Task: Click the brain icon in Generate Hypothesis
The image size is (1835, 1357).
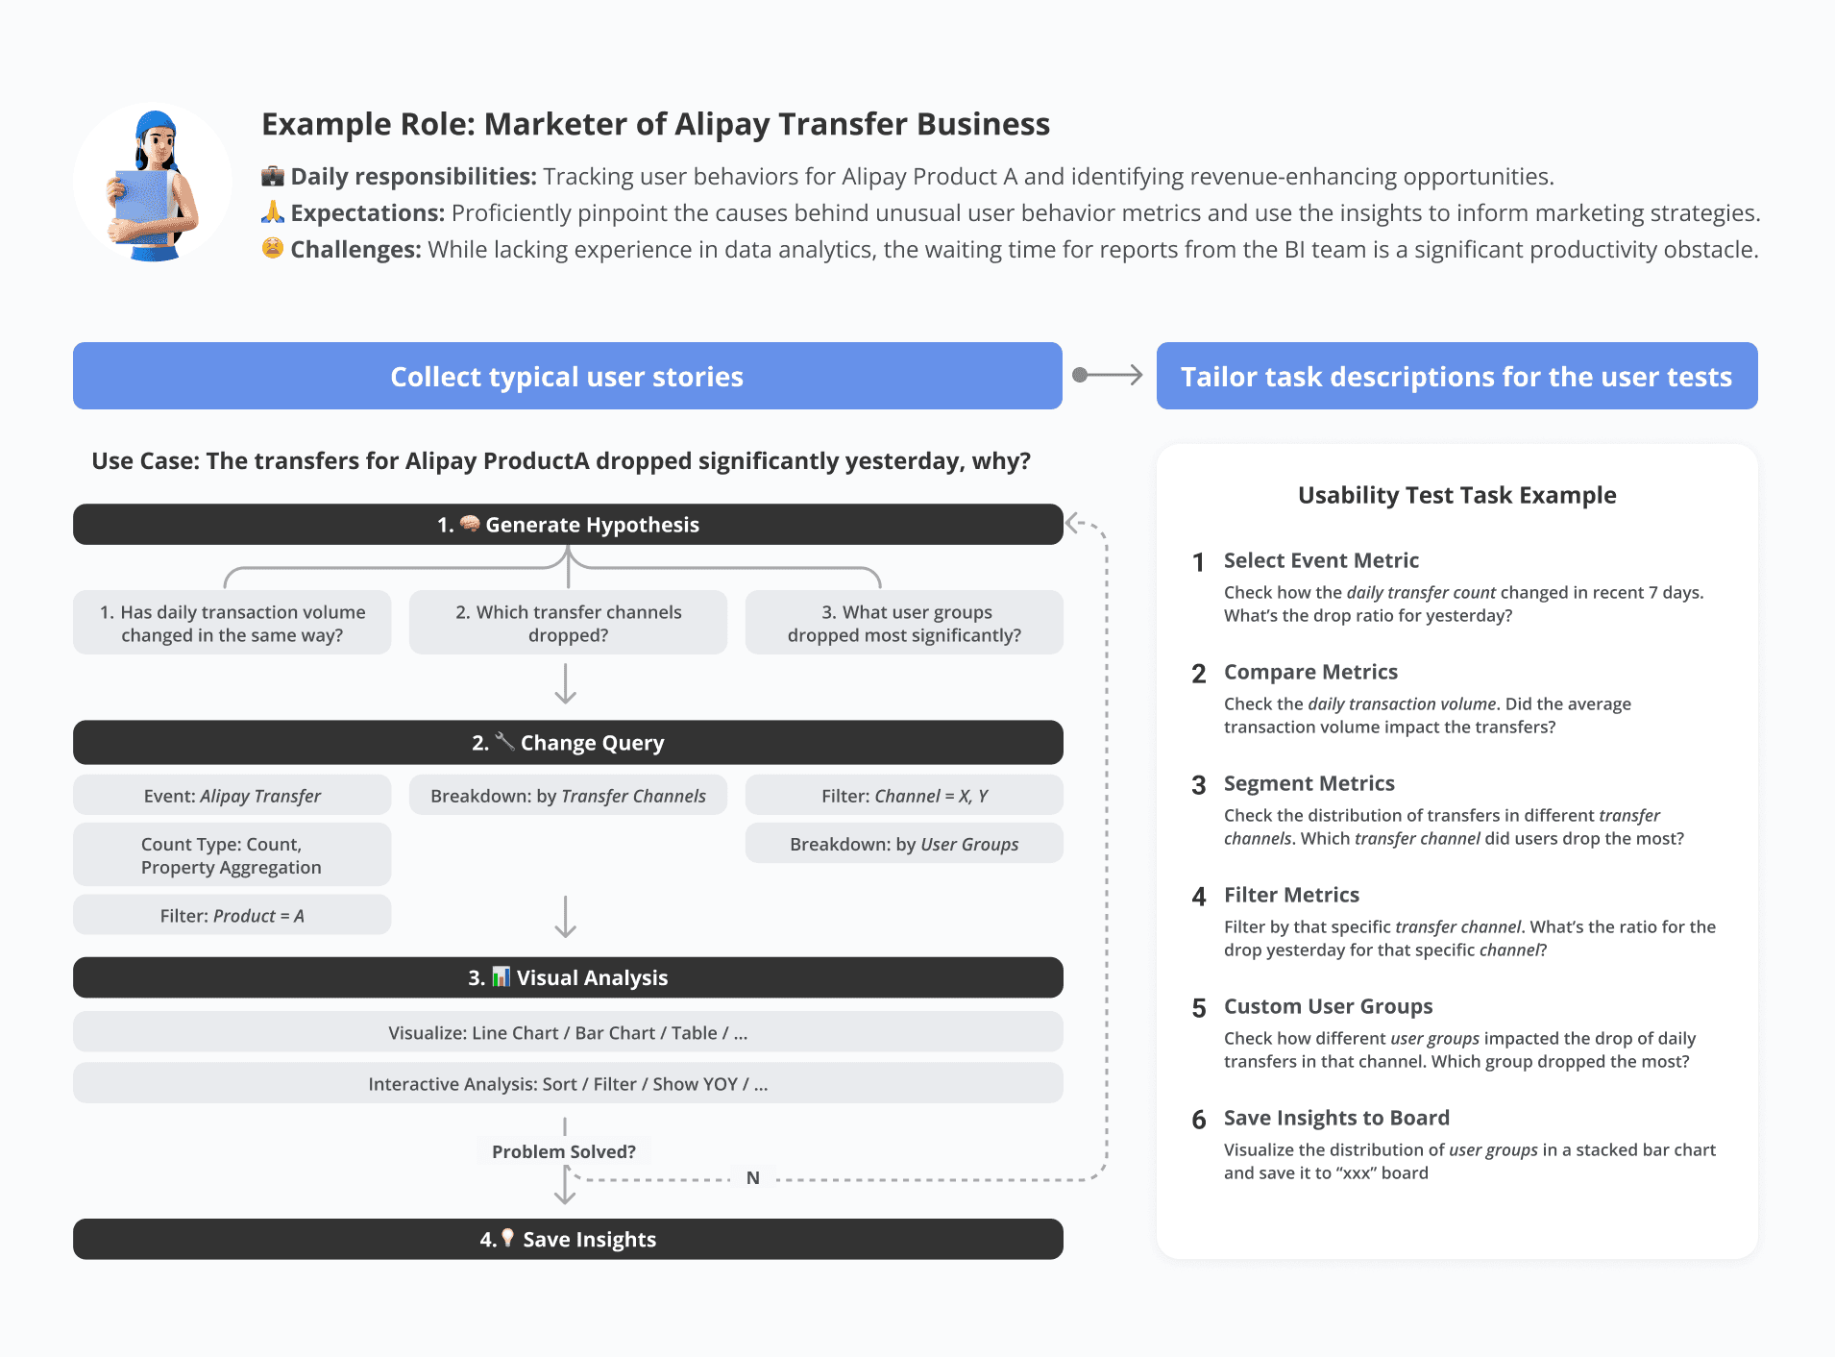Action: click(x=470, y=524)
